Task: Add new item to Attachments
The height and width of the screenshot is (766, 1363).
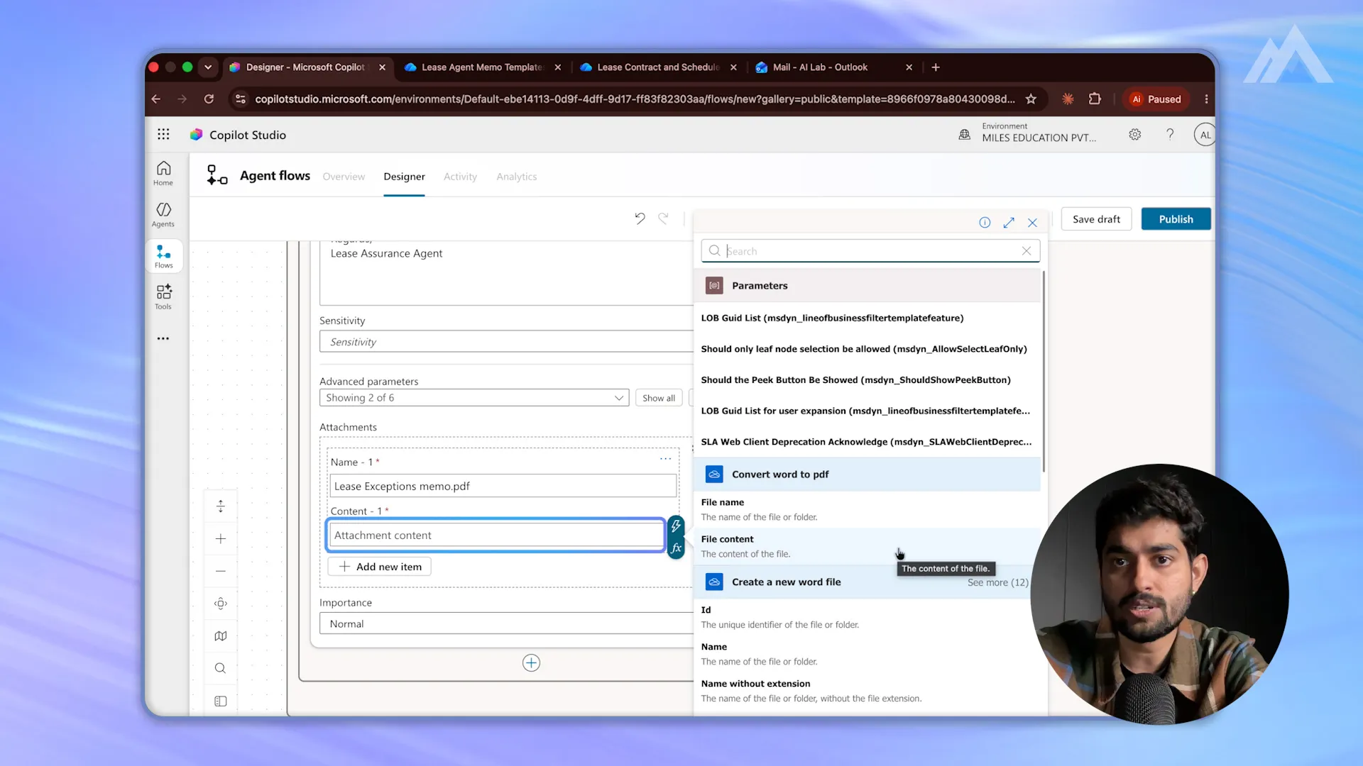Action: (380, 567)
